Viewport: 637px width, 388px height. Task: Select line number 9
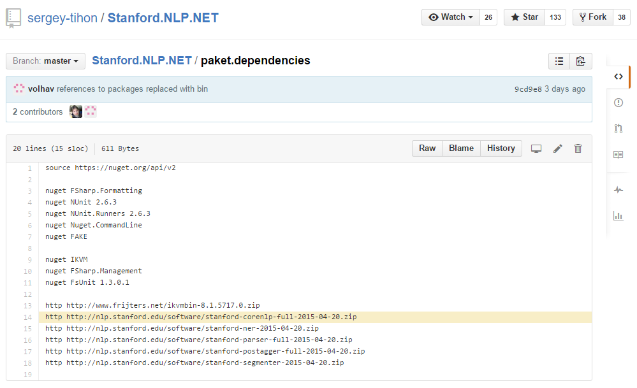30,260
